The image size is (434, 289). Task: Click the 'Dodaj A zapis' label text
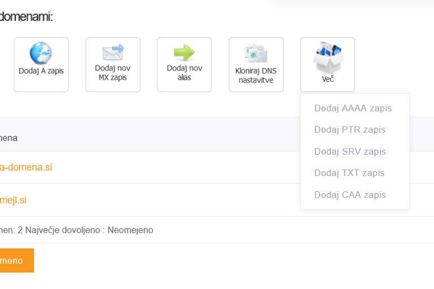(x=41, y=71)
